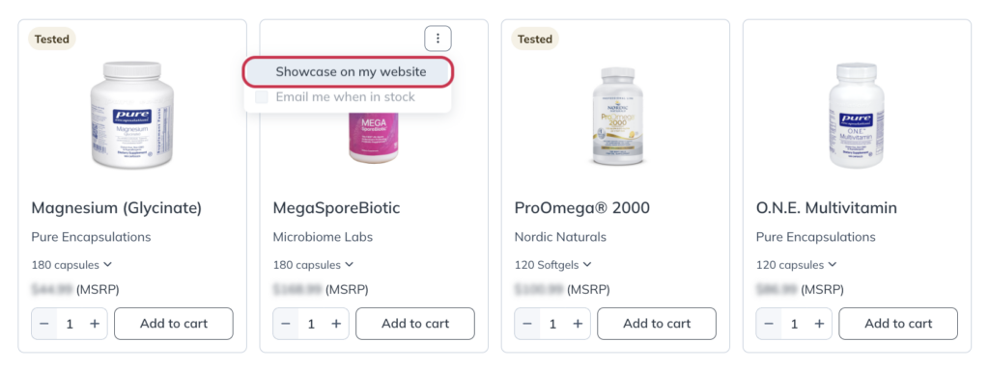Add Magnesium (Glycinate) to cart

point(174,324)
